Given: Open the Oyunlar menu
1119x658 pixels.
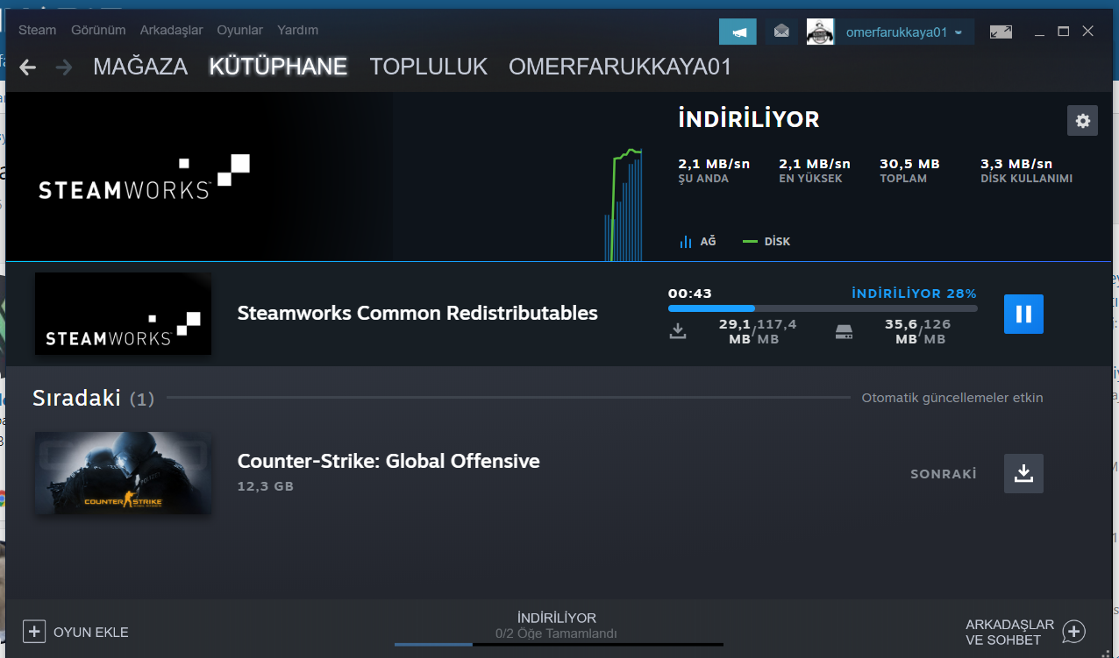Looking at the screenshot, I should 239,30.
